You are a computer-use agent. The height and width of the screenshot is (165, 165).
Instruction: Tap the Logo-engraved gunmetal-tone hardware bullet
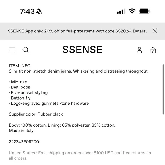[x=49, y=104]
